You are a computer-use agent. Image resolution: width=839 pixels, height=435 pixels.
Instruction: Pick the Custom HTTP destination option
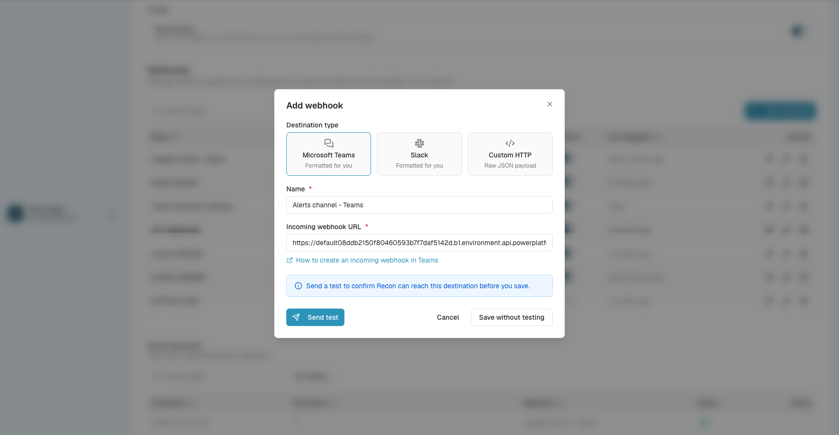point(510,154)
